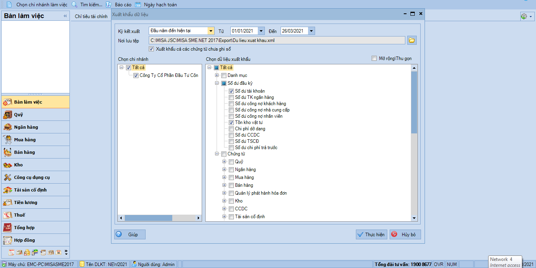Uncheck Tồn kho vật tư checkbox
The height and width of the screenshot is (268, 536).
[x=232, y=122]
